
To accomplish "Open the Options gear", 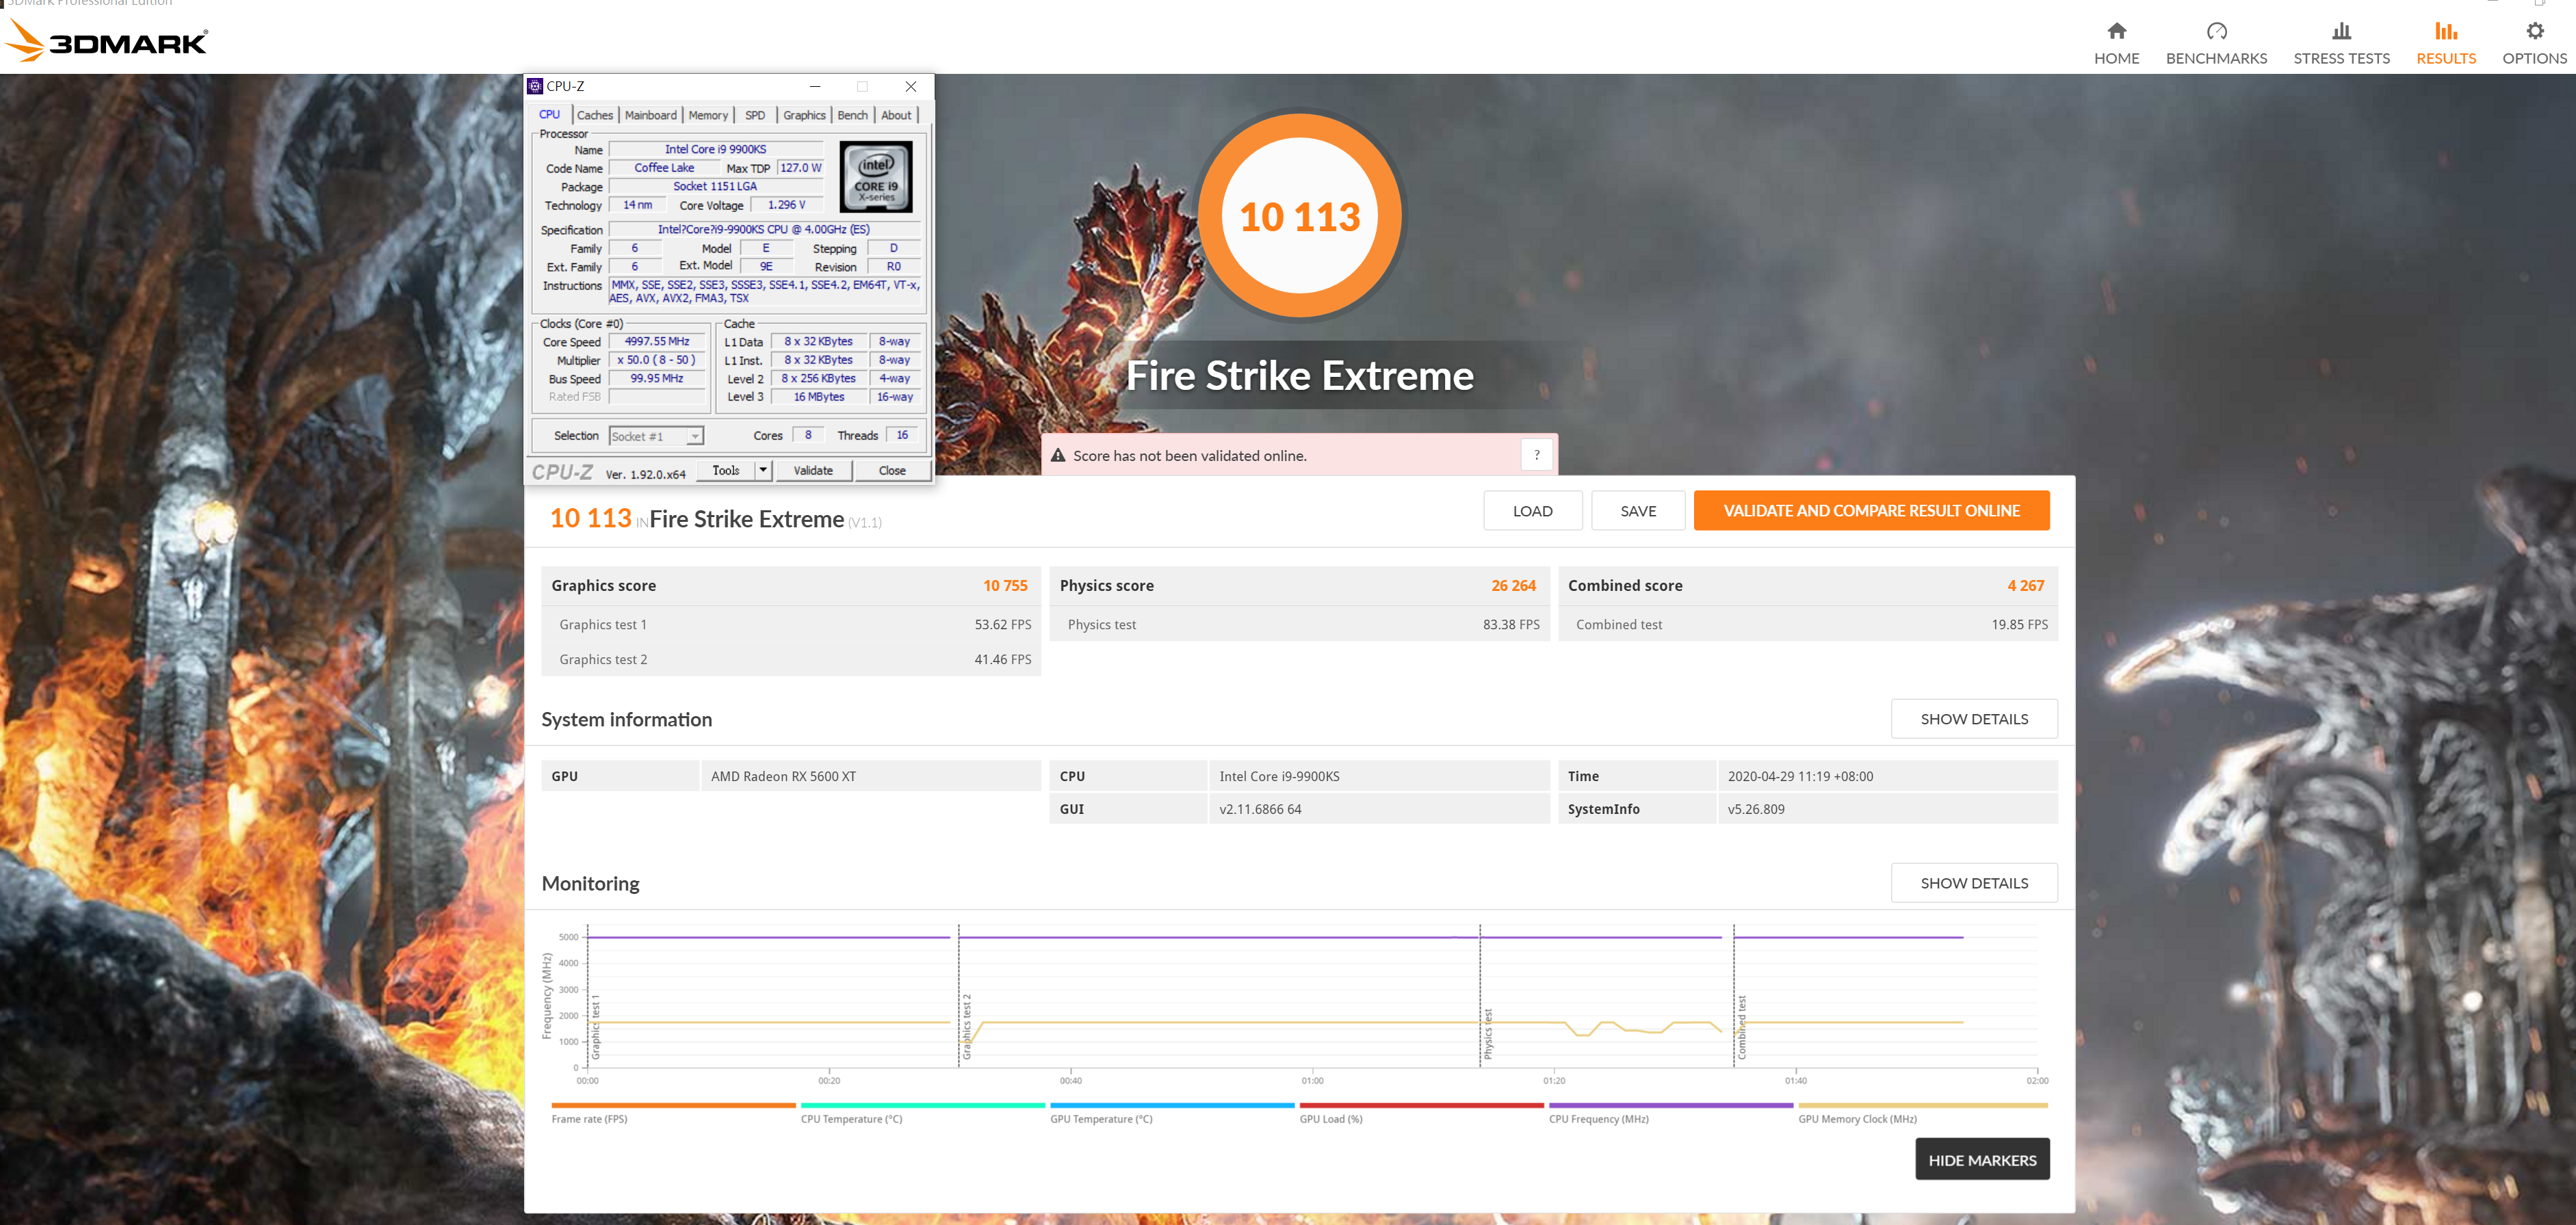I will pyautogui.click(x=2534, y=43).
